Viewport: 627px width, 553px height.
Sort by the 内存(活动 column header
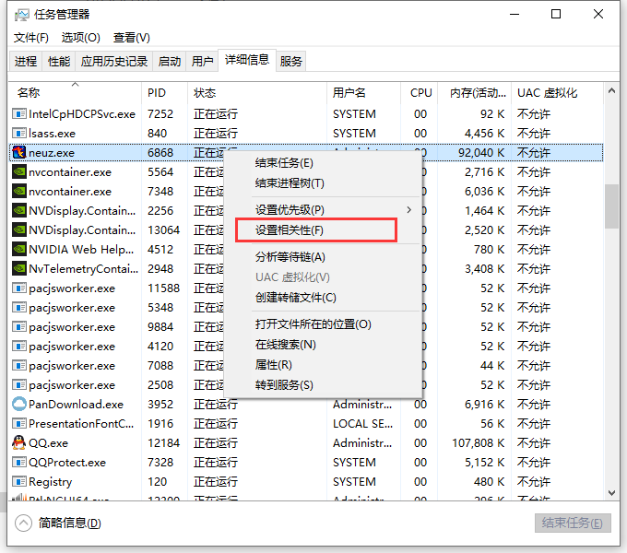[474, 93]
